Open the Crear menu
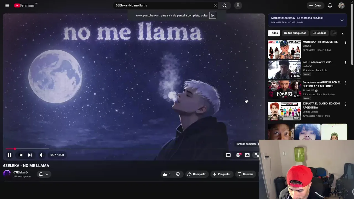The height and width of the screenshot is (199, 354). [315, 6]
